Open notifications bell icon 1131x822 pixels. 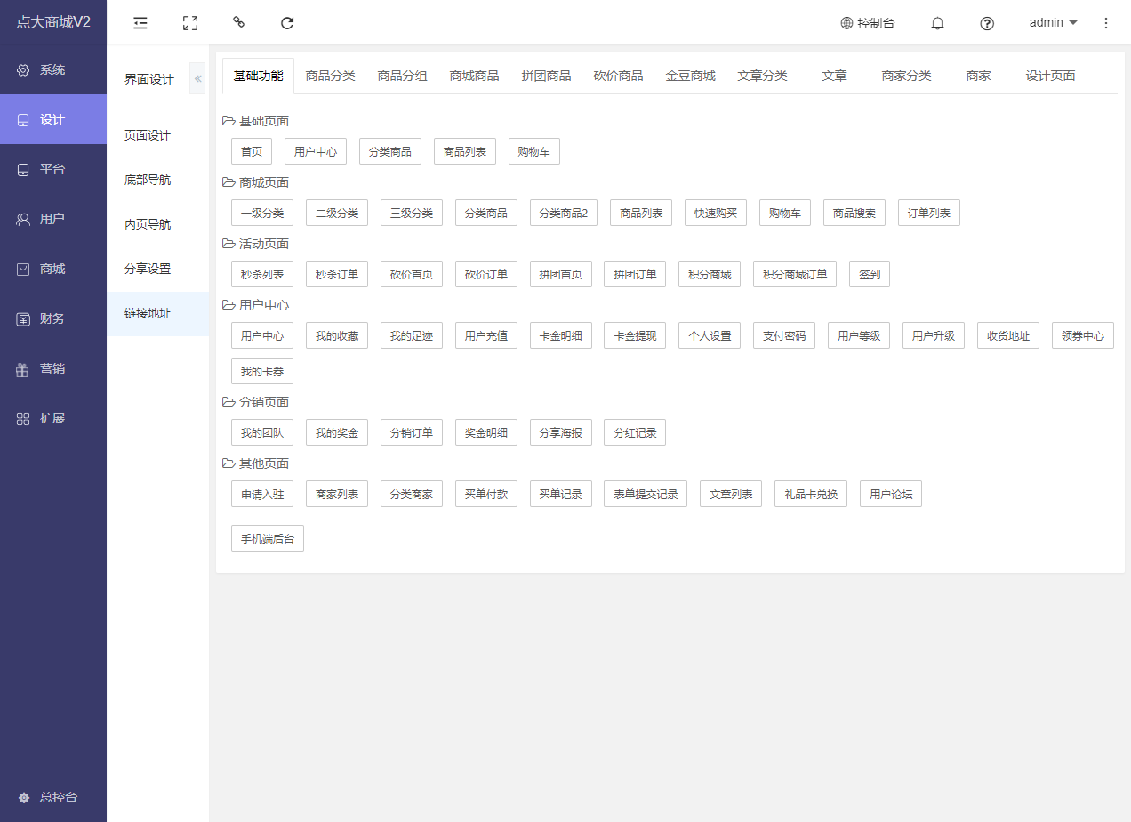937,23
